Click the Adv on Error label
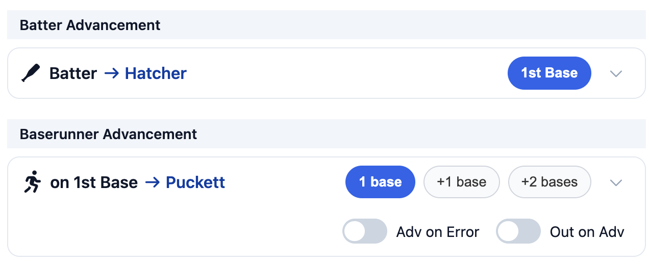649x266 pixels. point(438,232)
